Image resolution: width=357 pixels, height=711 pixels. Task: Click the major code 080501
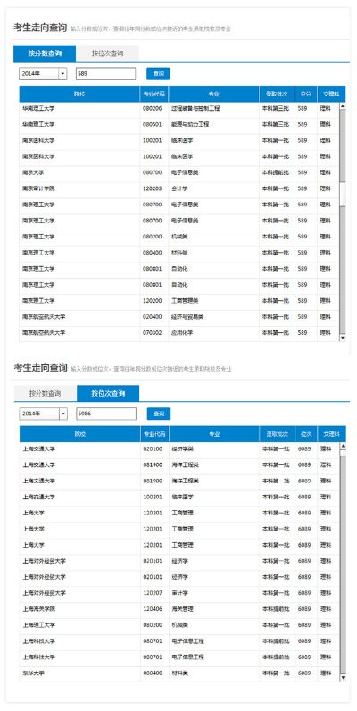point(153,124)
